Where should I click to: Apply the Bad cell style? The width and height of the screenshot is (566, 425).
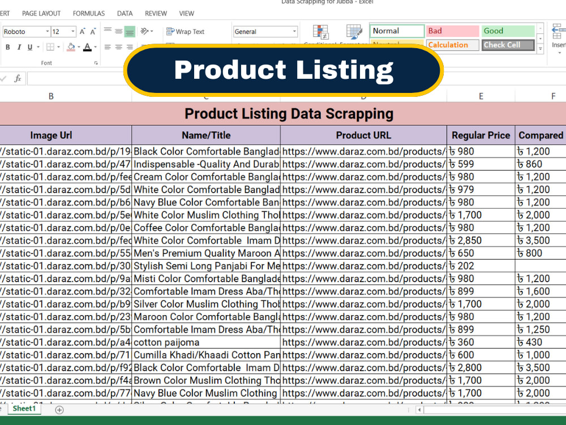[452, 31]
